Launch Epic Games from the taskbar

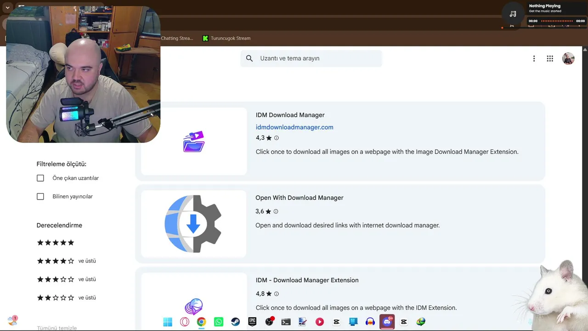tap(252, 322)
